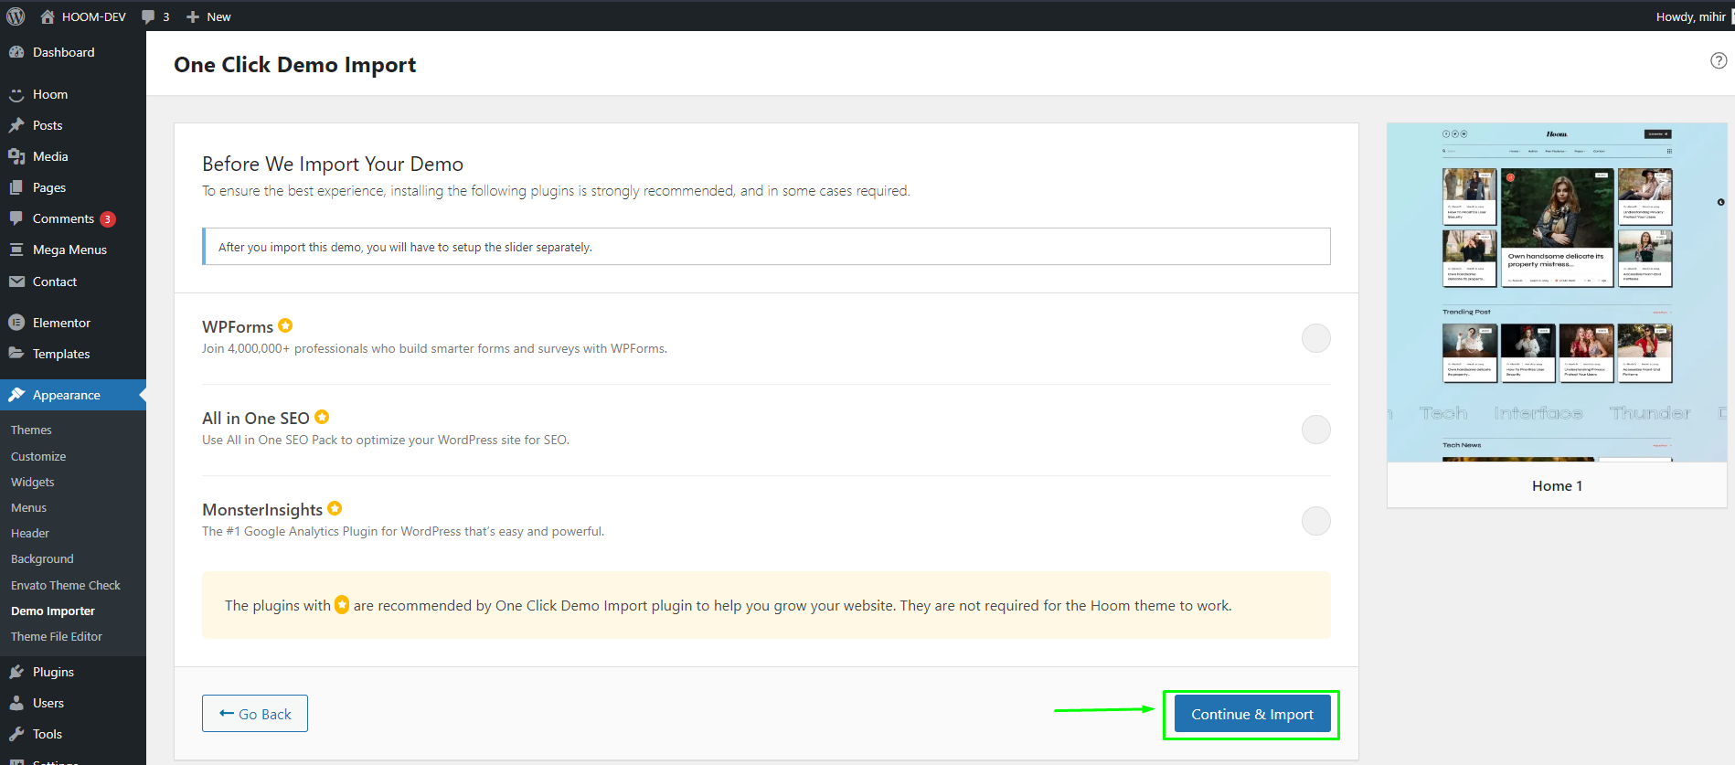The width and height of the screenshot is (1735, 765).
Task: Click the Comments sidebar bubble icon
Action: pos(16,218)
